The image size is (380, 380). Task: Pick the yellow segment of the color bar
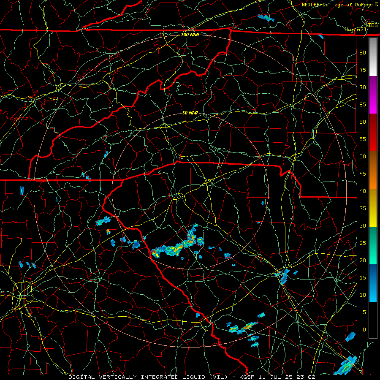[373, 208]
